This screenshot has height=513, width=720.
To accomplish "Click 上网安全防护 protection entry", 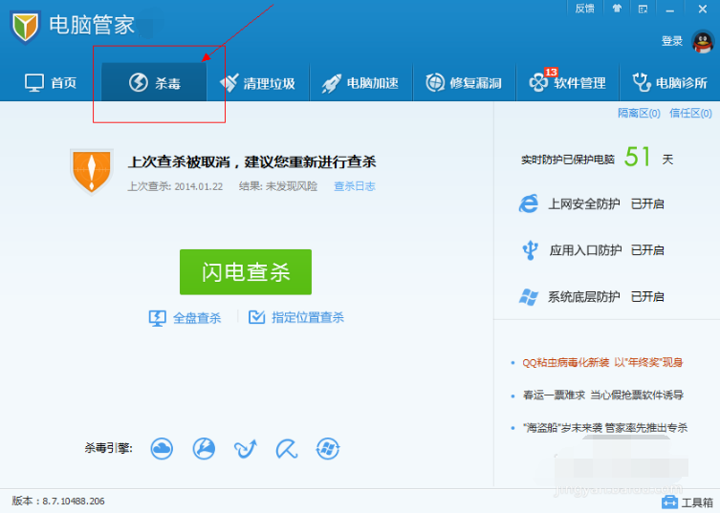I will point(583,203).
